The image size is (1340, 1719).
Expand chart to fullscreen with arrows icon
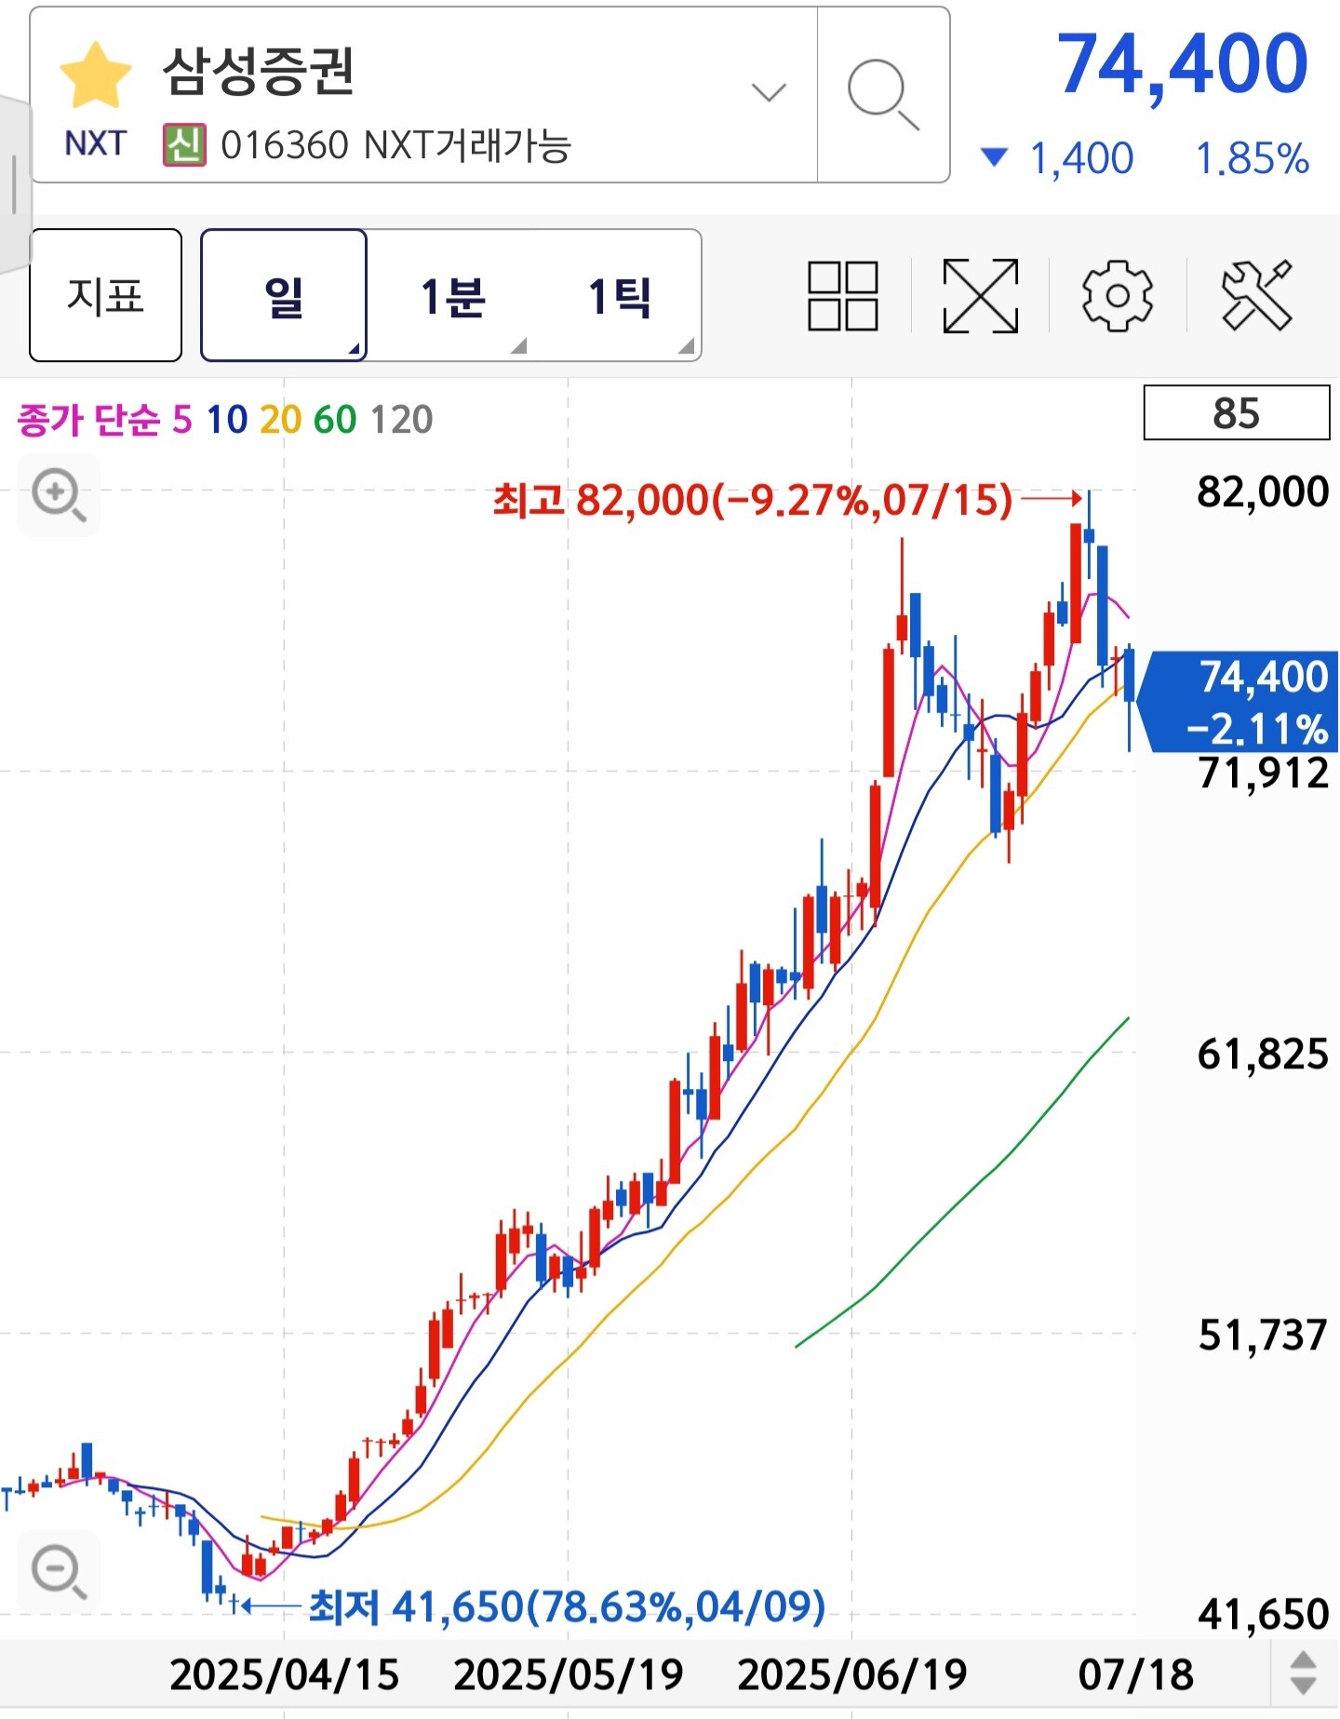point(981,296)
